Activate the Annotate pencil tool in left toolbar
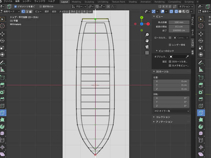This screenshot has height=158, width=211. click(2, 63)
